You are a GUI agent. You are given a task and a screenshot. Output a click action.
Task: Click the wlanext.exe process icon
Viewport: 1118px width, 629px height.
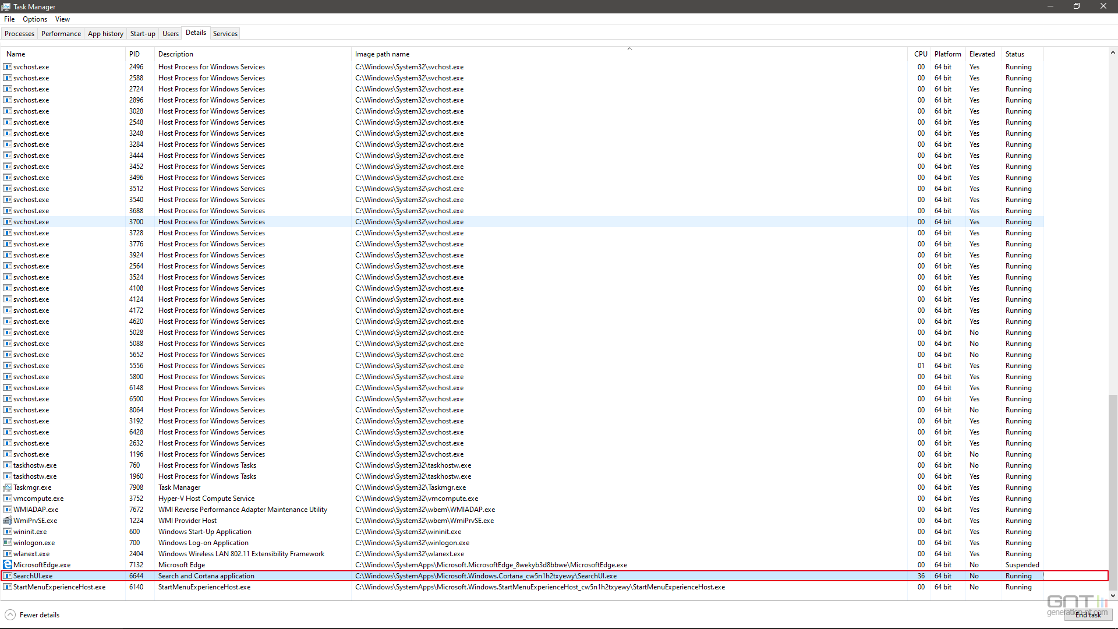point(8,554)
